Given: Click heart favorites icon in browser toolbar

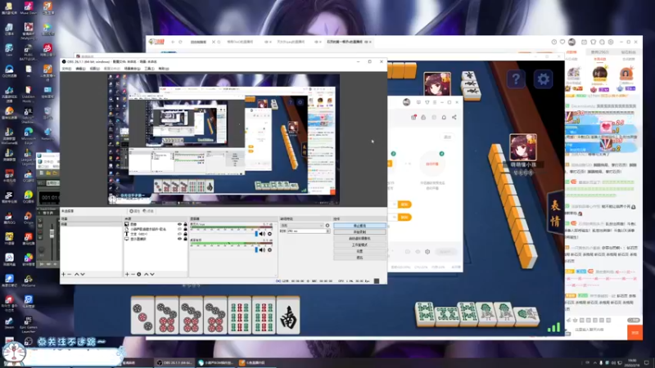Looking at the screenshot, I should point(562,42).
